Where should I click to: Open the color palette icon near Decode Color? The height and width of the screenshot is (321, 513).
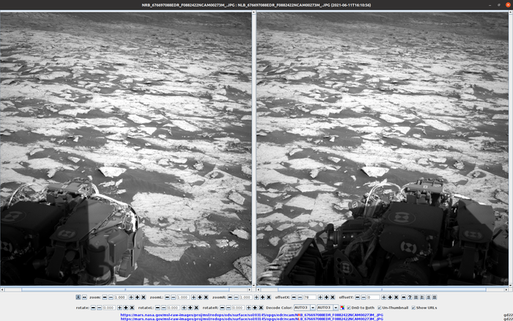[x=342, y=307]
